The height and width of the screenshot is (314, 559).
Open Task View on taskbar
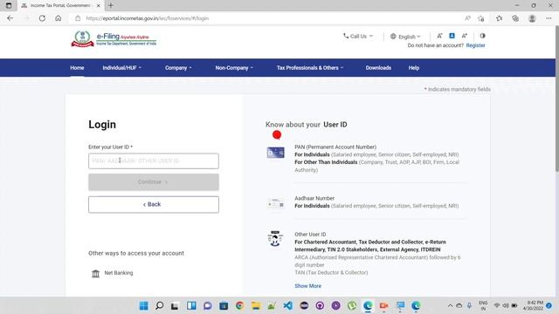[175, 305]
